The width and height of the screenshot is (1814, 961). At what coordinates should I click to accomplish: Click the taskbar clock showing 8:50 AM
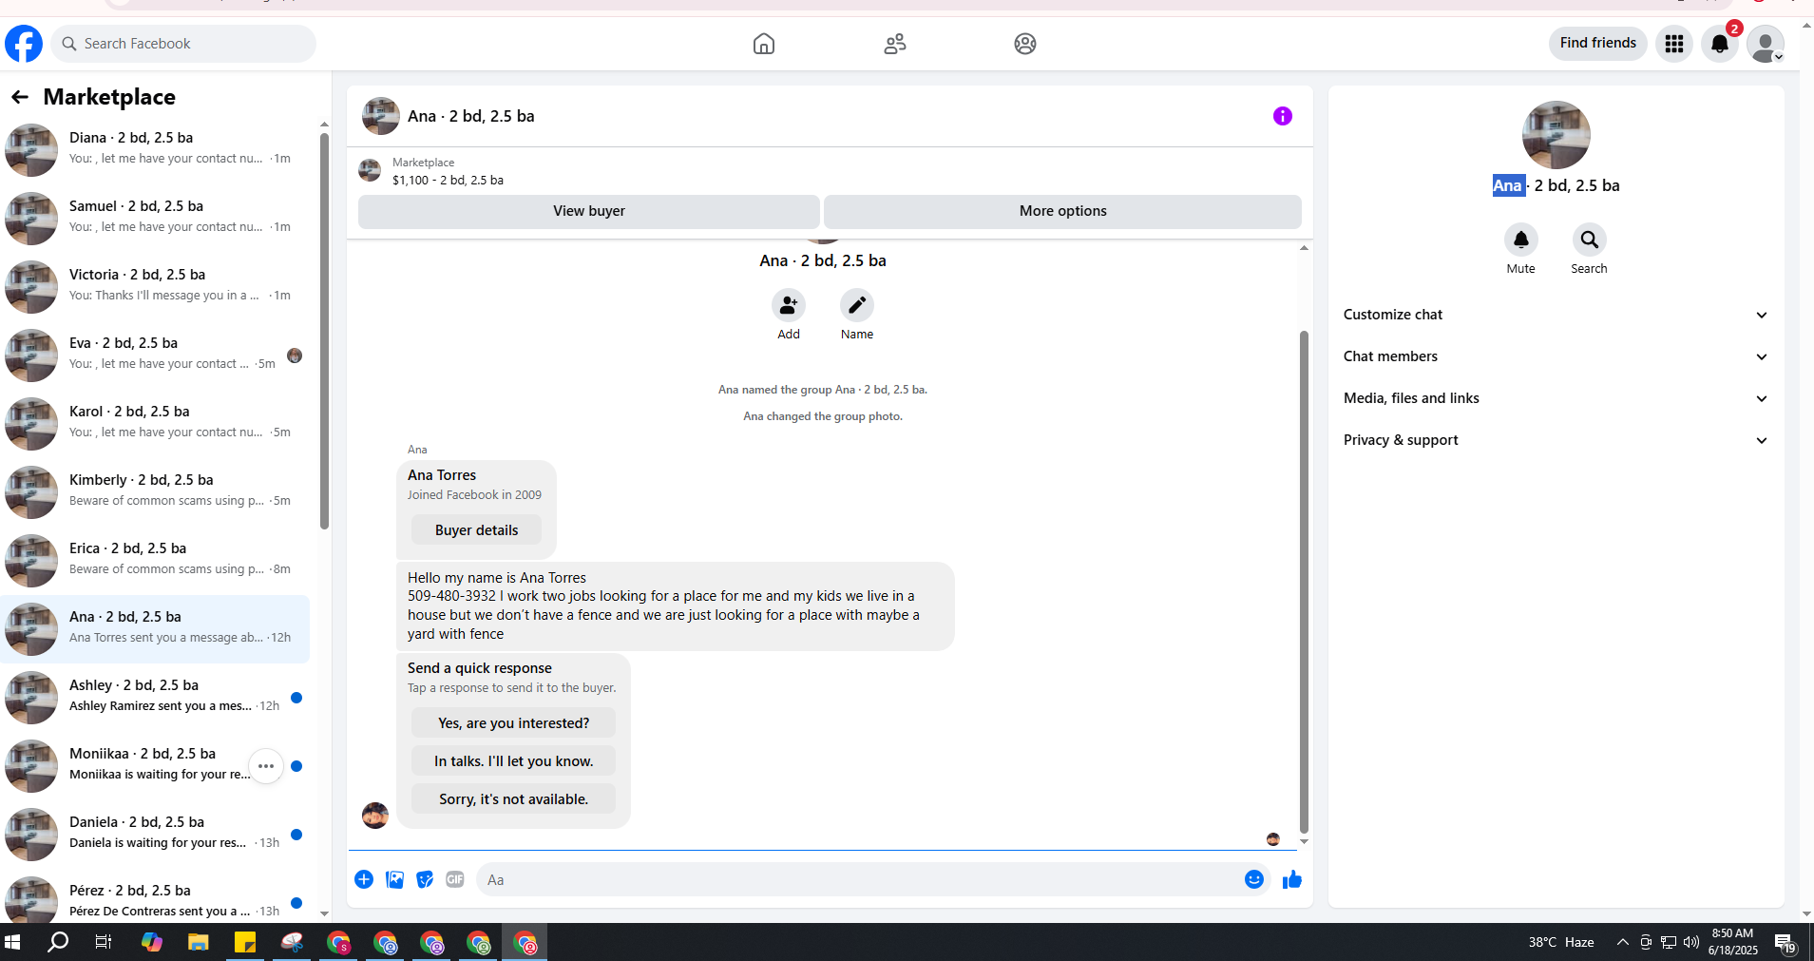(x=1732, y=942)
